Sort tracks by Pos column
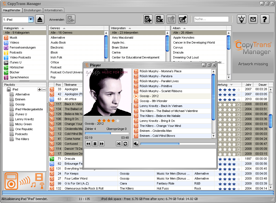Image resolution: width=276 pixels, height=203 pixels. 58,85
